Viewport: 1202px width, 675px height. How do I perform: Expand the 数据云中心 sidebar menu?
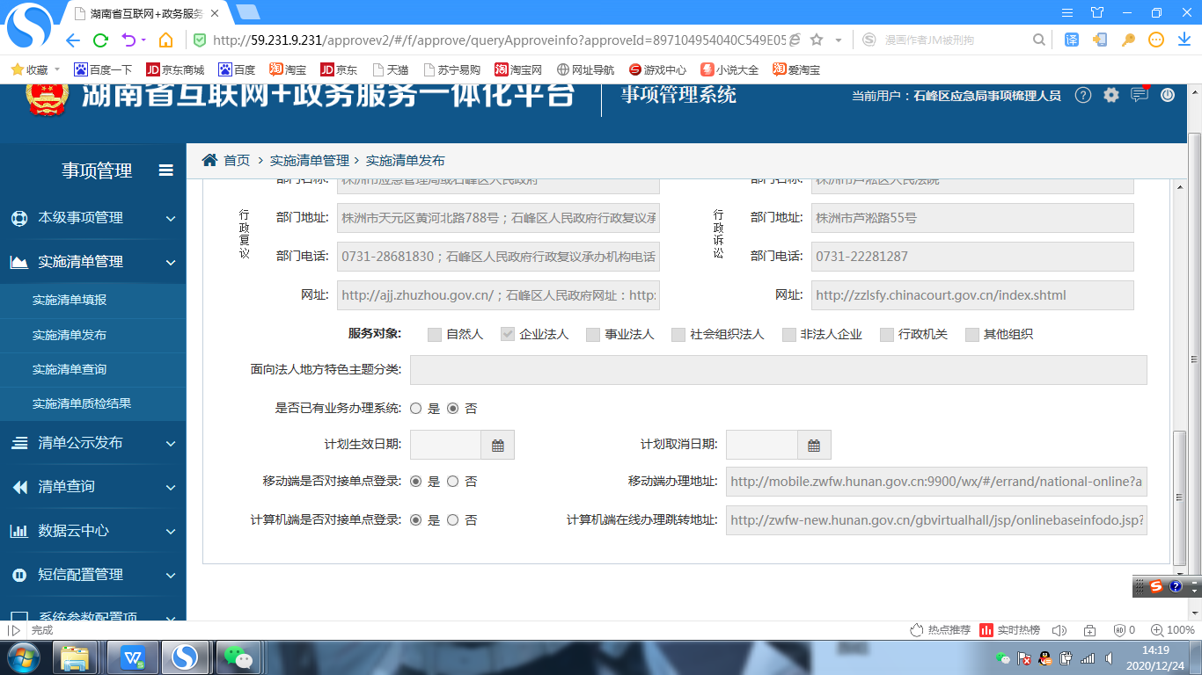[x=92, y=531]
